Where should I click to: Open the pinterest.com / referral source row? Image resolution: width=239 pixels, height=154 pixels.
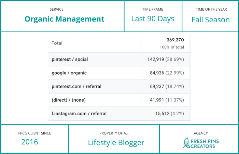tap(76, 86)
